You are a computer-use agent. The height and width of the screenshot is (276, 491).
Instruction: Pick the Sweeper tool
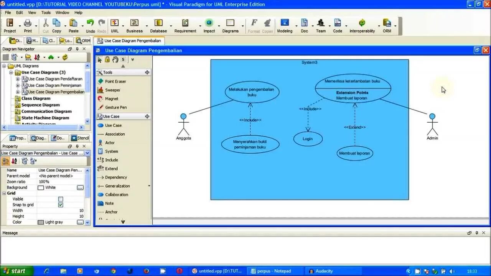tap(112, 90)
